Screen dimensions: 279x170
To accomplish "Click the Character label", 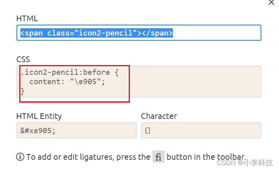I will pyautogui.click(x=159, y=116).
